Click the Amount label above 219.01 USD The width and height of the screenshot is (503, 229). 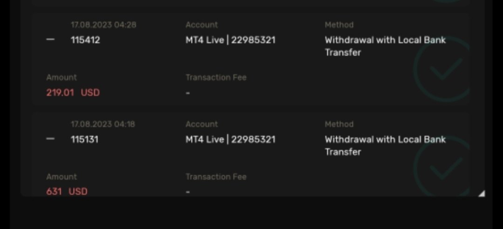pyautogui.click(x=61, y=78)
